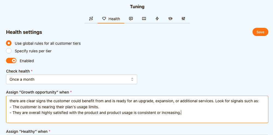The image size is (273, 135).
Task: Open the route/workflow icon tab
Action: pyautogui.click(x=91, y=19)
